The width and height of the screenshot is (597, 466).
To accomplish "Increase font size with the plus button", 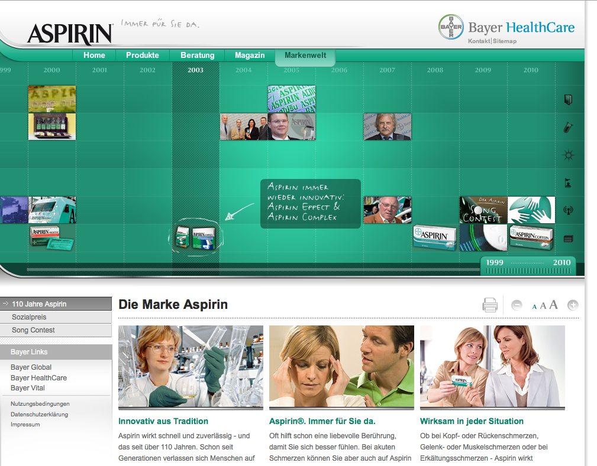I will [573, 305].
